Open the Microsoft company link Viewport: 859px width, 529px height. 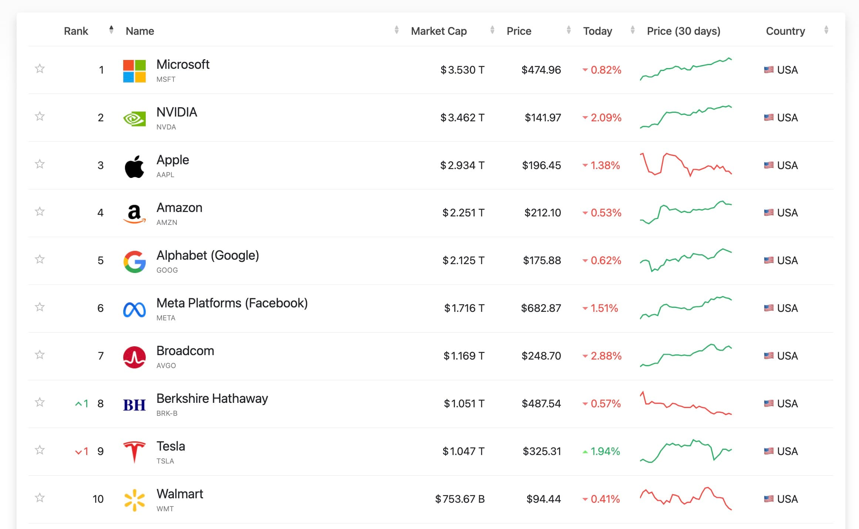point(183,64)
